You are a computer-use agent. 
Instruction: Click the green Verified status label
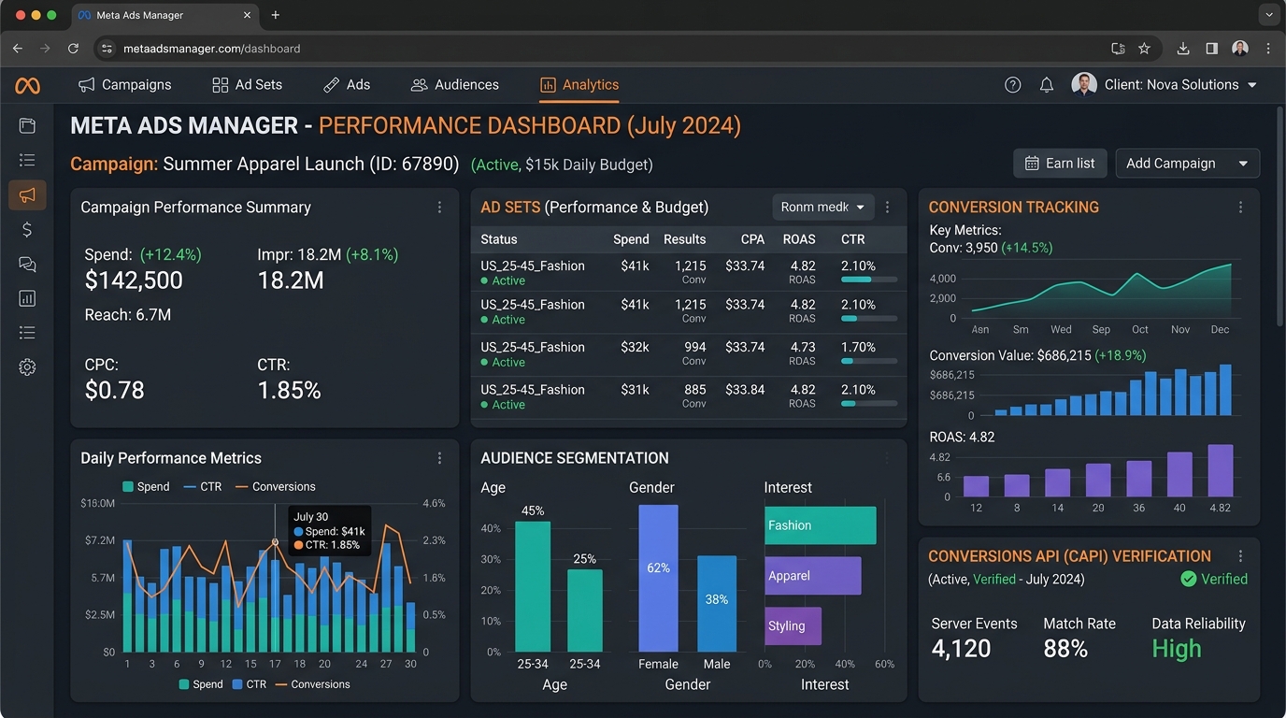tap(1214, 579)
